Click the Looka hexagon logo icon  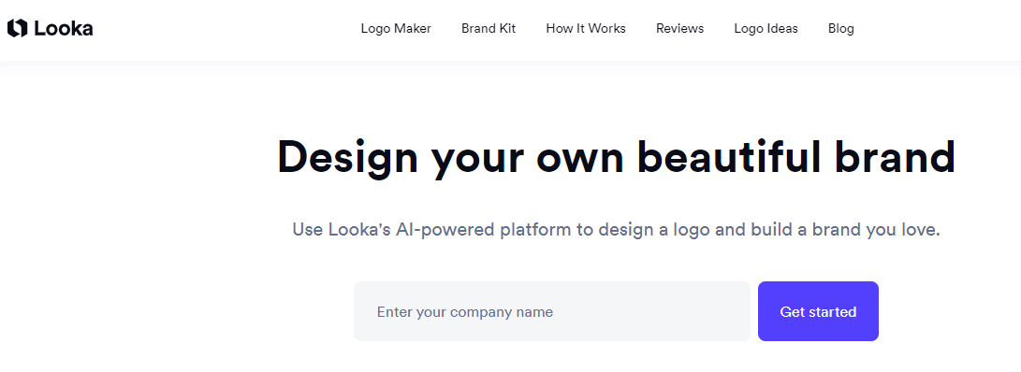(18, 28)
